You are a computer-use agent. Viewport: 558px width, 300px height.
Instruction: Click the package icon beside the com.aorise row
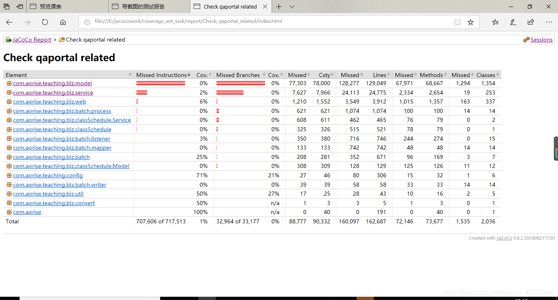[x=9, y=212]
